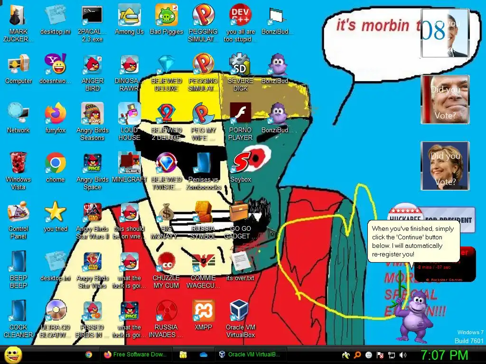Select the 'you tried' star icon
The image size is (486, 364).
coord(55,217)
